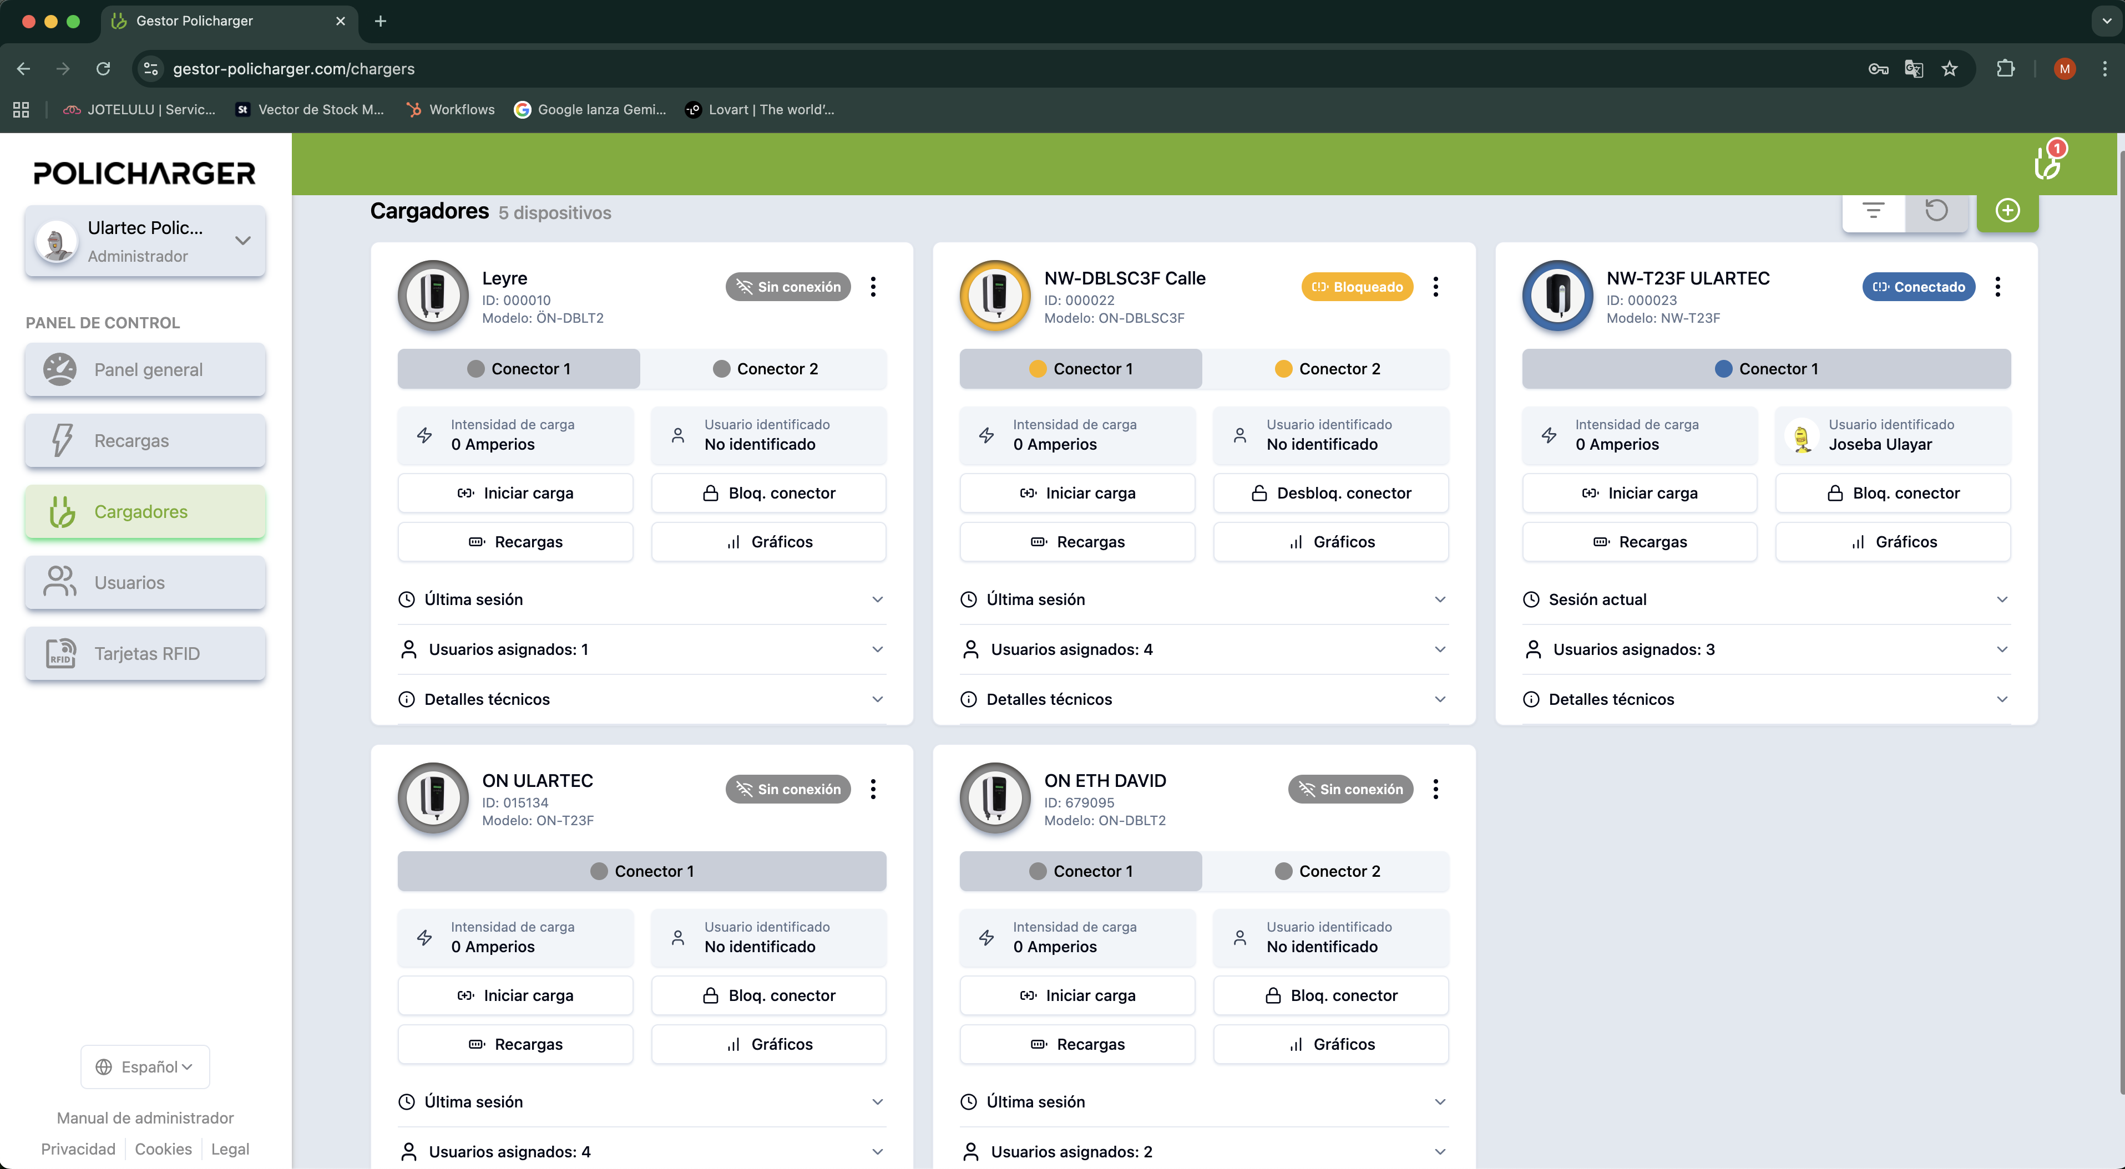Select Conector 2 on ON ETH DAVID
This screenshot has width=2125, height=1169.
click(x=1325, y=871)
